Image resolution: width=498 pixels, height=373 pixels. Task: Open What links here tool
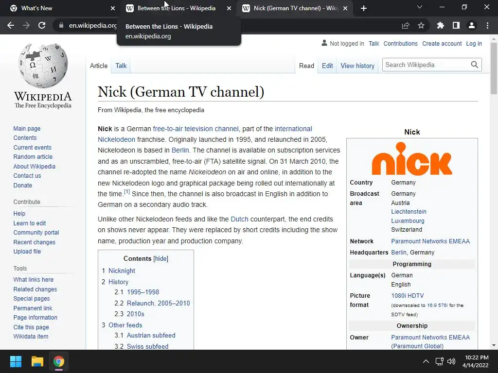(34, 279)
